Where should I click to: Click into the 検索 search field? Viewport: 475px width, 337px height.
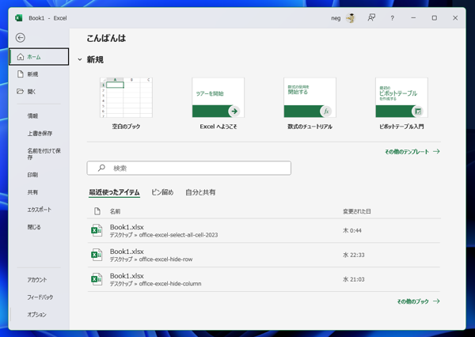(x=189, y=168)
